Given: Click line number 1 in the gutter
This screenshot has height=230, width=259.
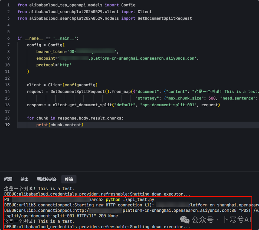Looking at the screenshot, I should tap(8, 5).
